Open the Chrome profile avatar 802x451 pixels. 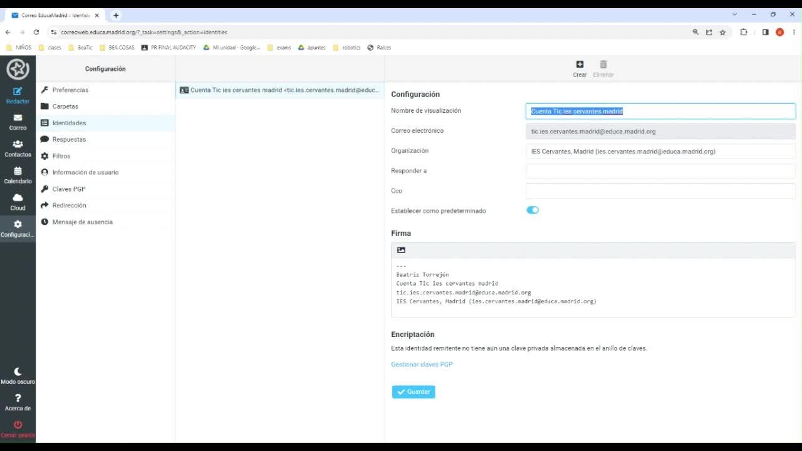click(x=779, y=32)
